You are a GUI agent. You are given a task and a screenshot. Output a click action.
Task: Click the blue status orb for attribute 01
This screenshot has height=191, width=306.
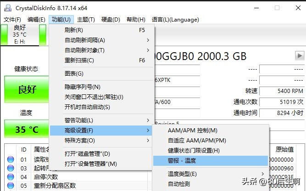click(11, 160)
